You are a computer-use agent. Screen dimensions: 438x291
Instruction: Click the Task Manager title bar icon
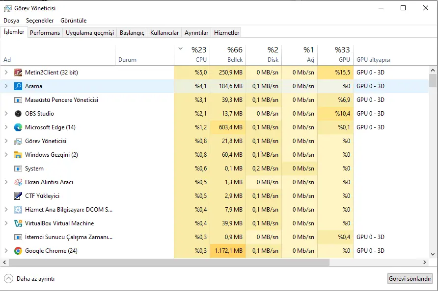pyautogui.click(x=7, y=8)
